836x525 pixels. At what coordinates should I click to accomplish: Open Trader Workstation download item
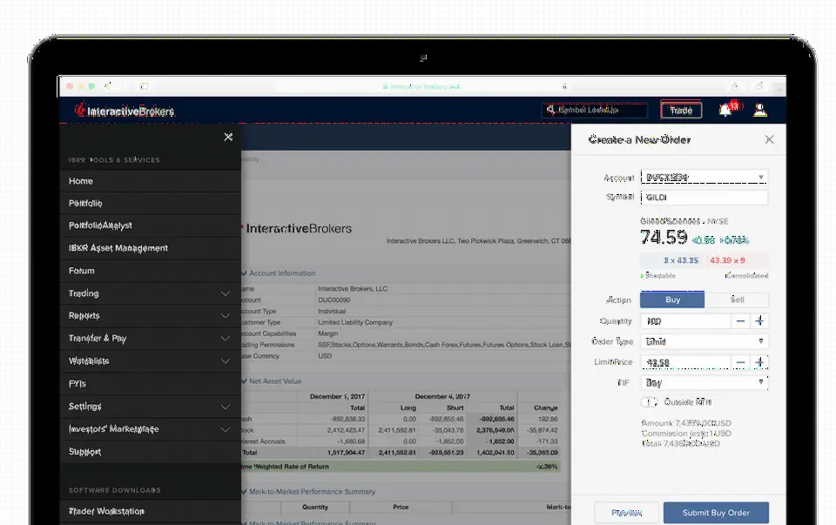point(150,511)
